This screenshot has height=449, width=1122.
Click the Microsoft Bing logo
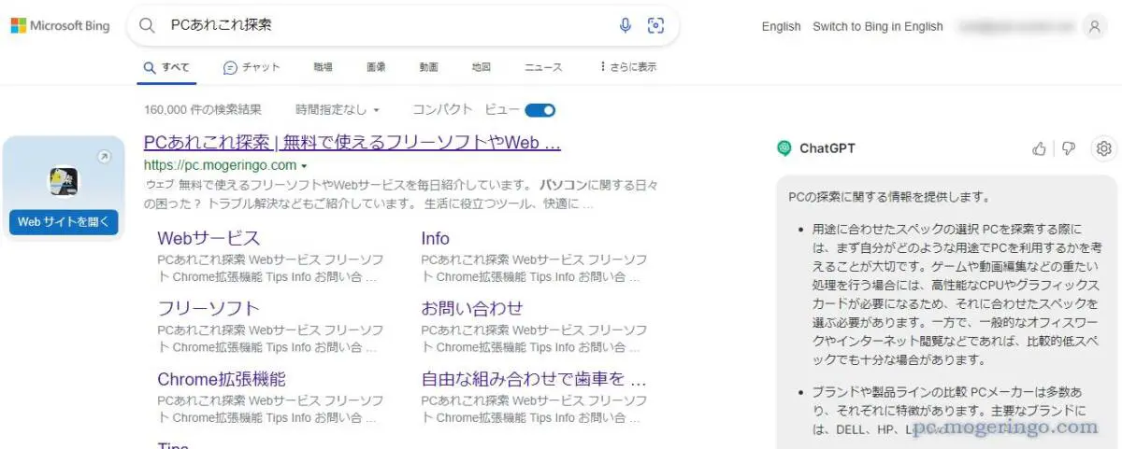click(60, 26)
